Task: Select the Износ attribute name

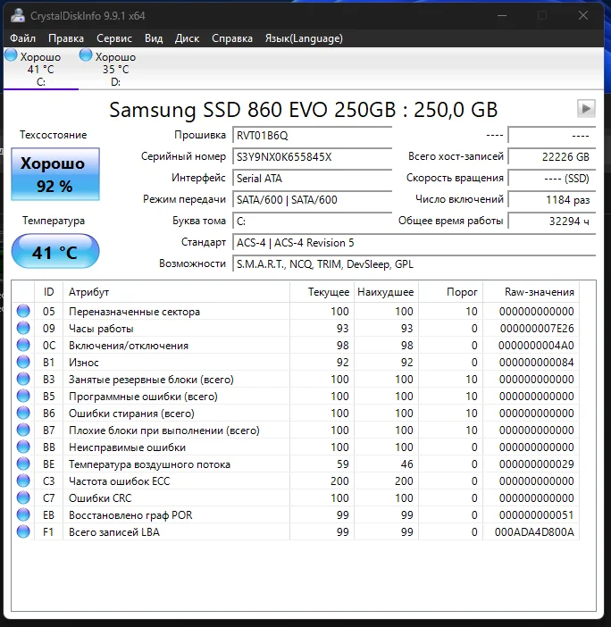Action: pos(84,363)
